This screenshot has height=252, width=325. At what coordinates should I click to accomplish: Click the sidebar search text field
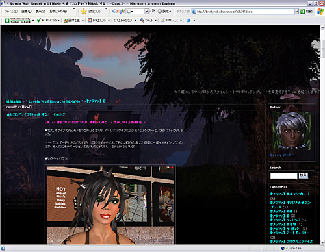click(x=284, y=176)
